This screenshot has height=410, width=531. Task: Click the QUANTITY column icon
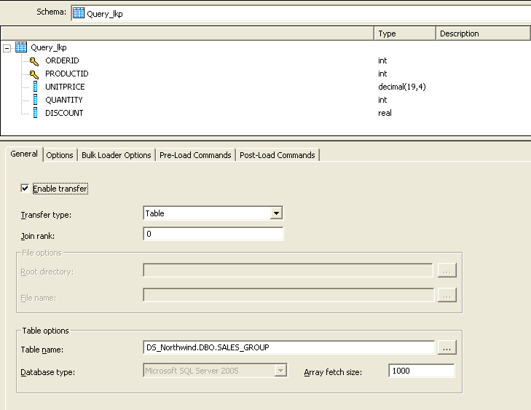point(35,100)
